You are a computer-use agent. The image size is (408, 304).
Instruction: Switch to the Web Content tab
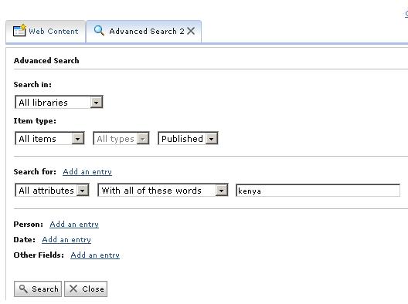[46, 32]
